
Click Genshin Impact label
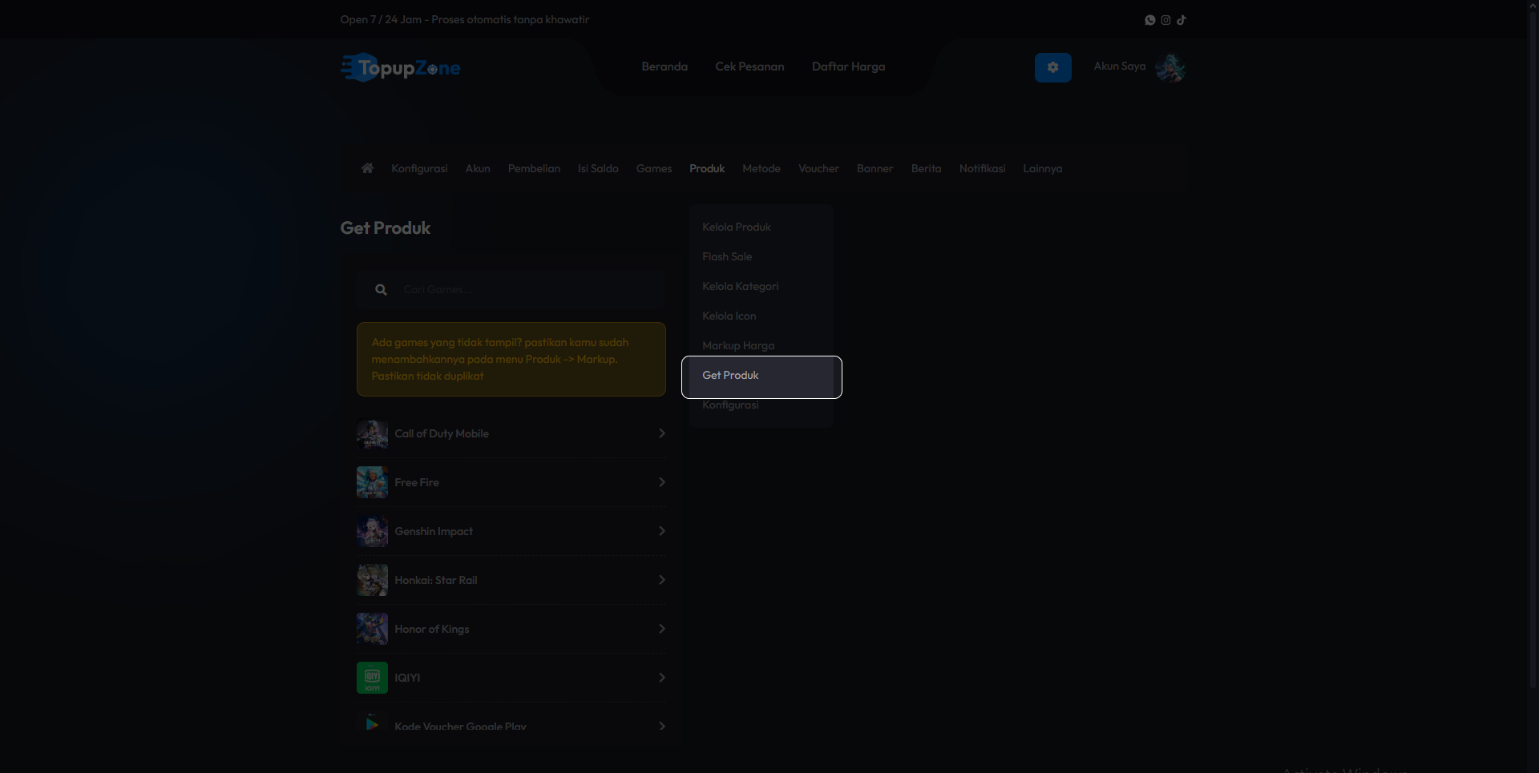(434, 531)
